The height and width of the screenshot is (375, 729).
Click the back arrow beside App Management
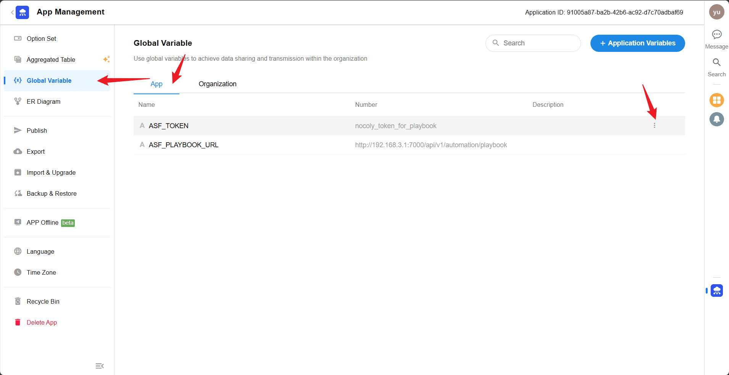(12, 13)
